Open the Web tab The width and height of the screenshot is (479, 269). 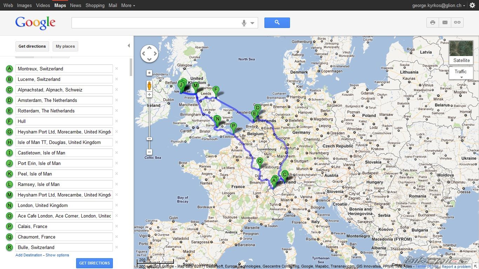click(x=8, y=5)
